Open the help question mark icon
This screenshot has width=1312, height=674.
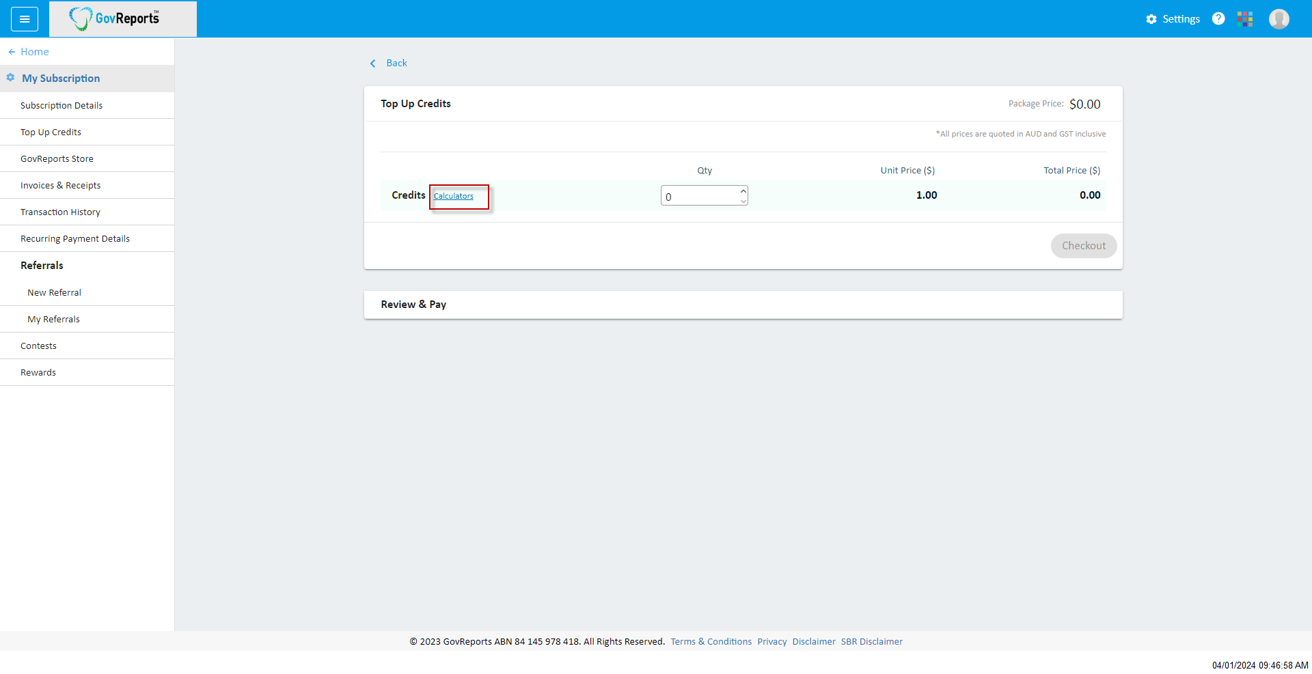click(x=1218, y=19)
